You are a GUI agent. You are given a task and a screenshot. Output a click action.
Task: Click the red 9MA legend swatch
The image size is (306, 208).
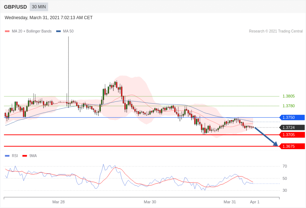25,156
